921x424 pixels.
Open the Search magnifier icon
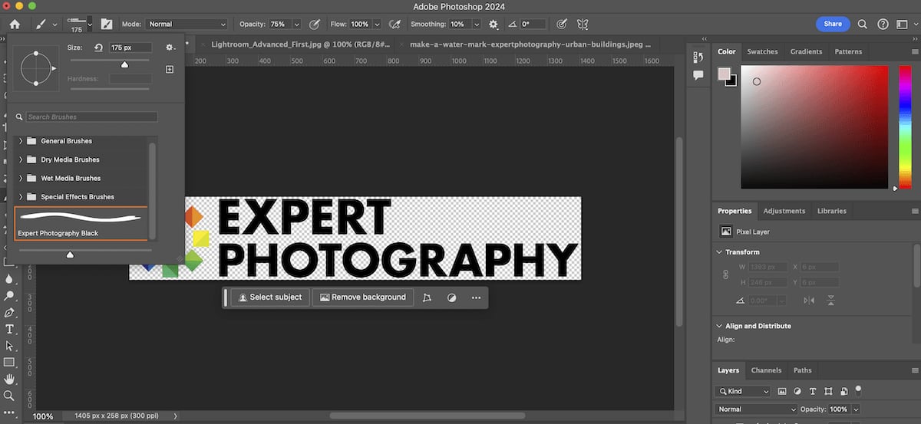[x=863, y=25]
